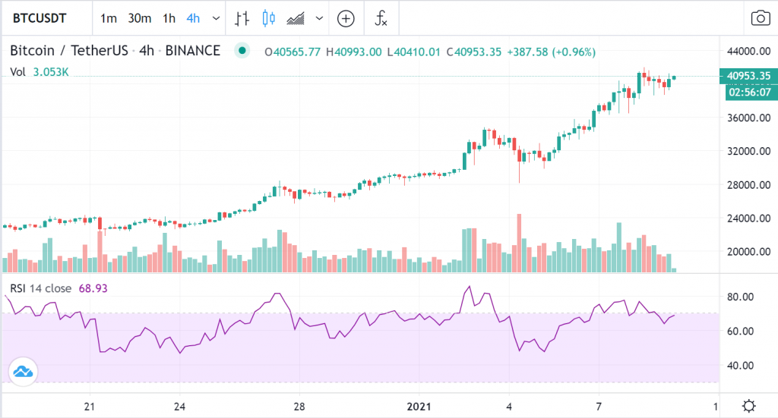Select the candlestick chart style

[x=267, y=17]
